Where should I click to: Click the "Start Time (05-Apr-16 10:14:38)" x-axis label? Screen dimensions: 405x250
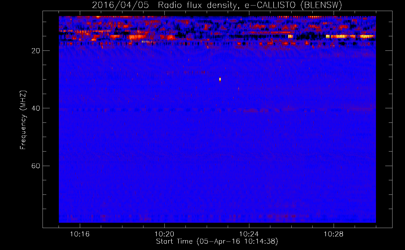tap(217, 241)
